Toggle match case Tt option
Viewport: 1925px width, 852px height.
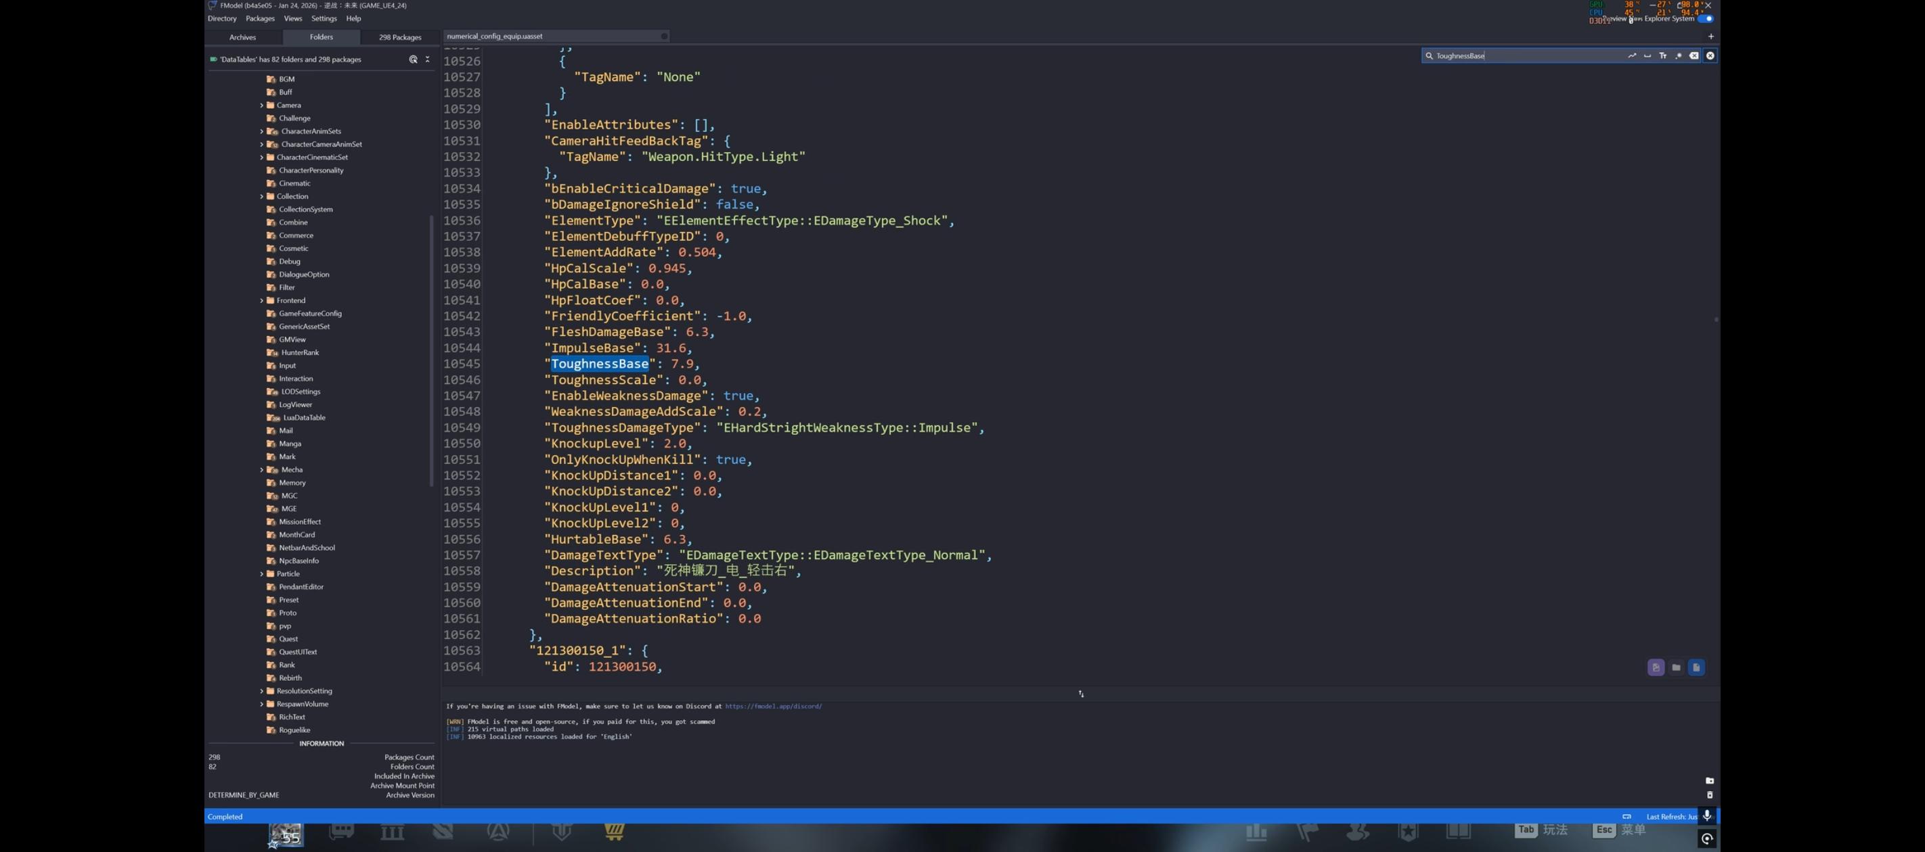pyautogui.click(x=1662, y=56)
